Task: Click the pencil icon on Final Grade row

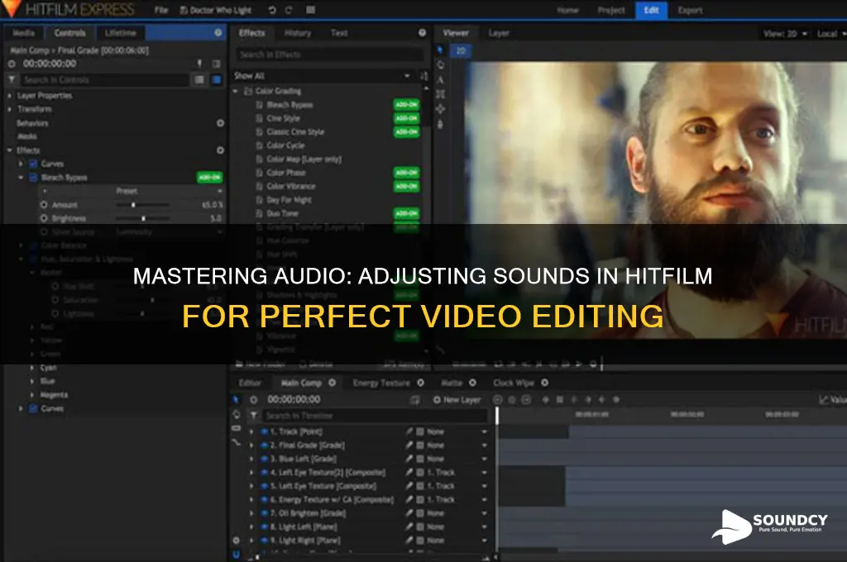Action: tap(409, 445)
